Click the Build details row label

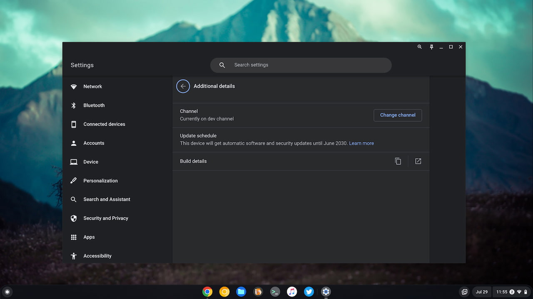pos(193,161)
